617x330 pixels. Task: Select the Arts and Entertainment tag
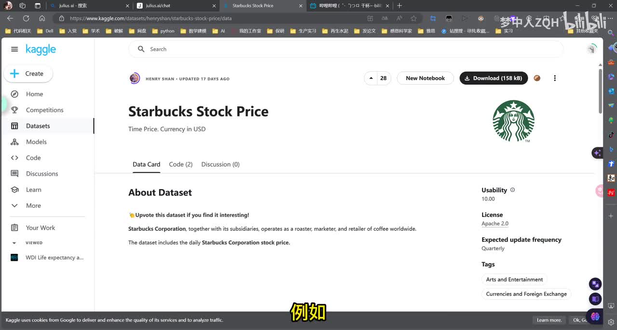(514, 279)
